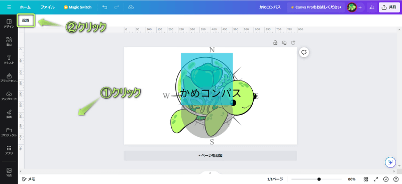Open the Magic assistant sparkle button
This screenshot has height=184, width=402.
pos(390,162)
